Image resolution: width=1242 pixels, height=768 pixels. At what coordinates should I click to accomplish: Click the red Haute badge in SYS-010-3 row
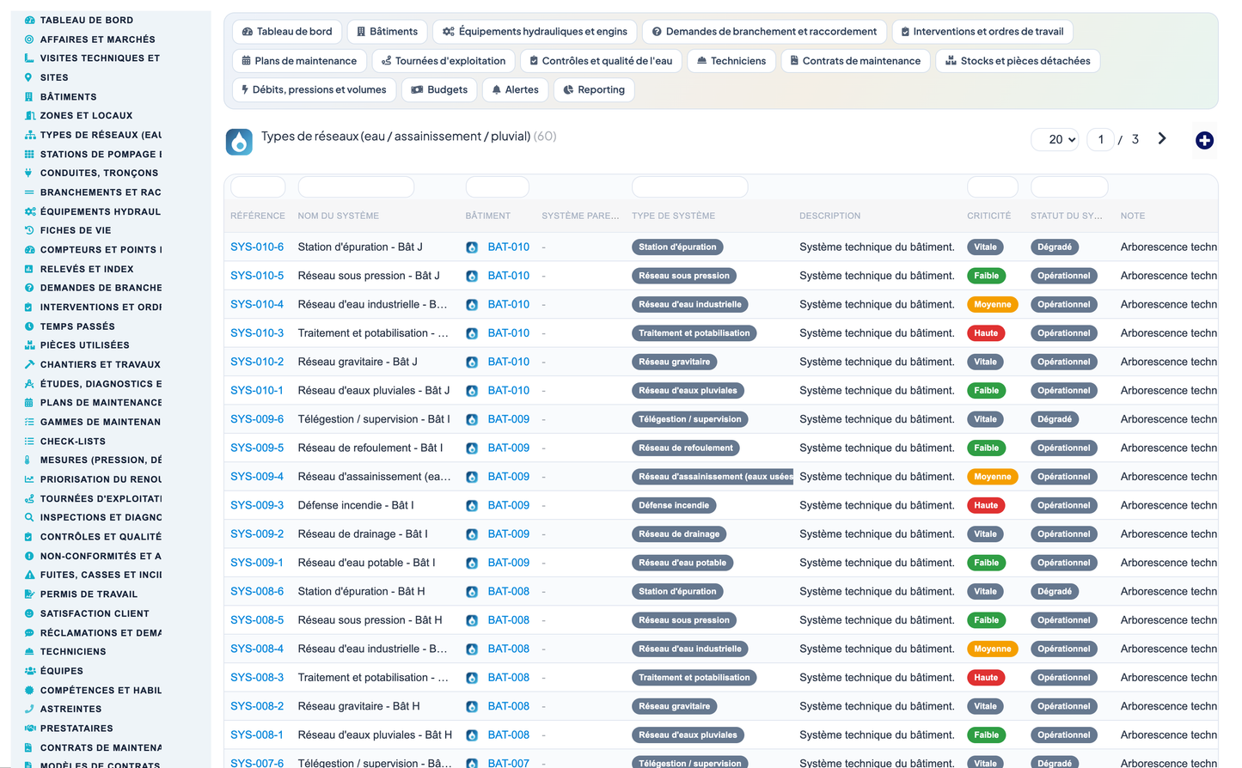coord(986,333)
